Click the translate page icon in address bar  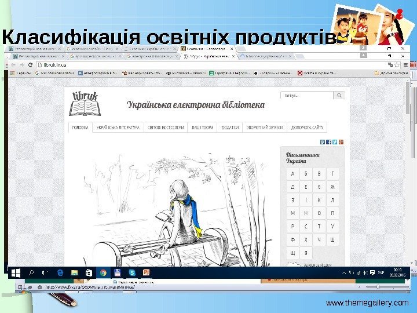tap(390, 65)
